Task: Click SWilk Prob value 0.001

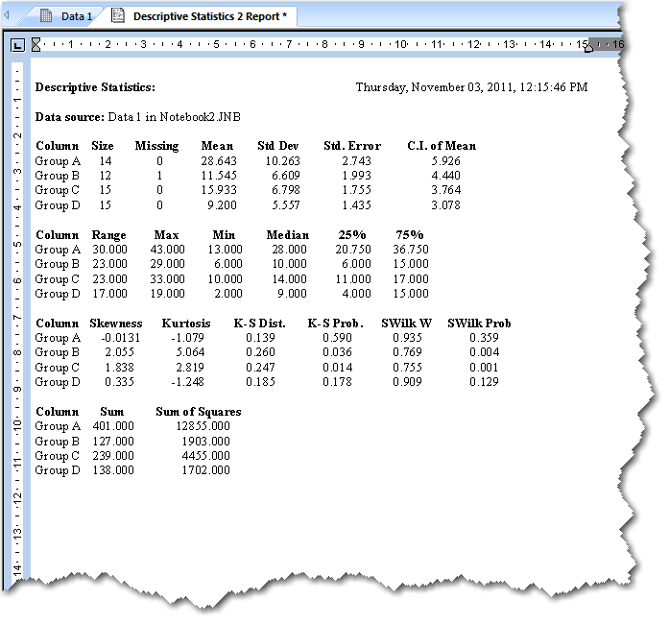Action: click(484, 368)
